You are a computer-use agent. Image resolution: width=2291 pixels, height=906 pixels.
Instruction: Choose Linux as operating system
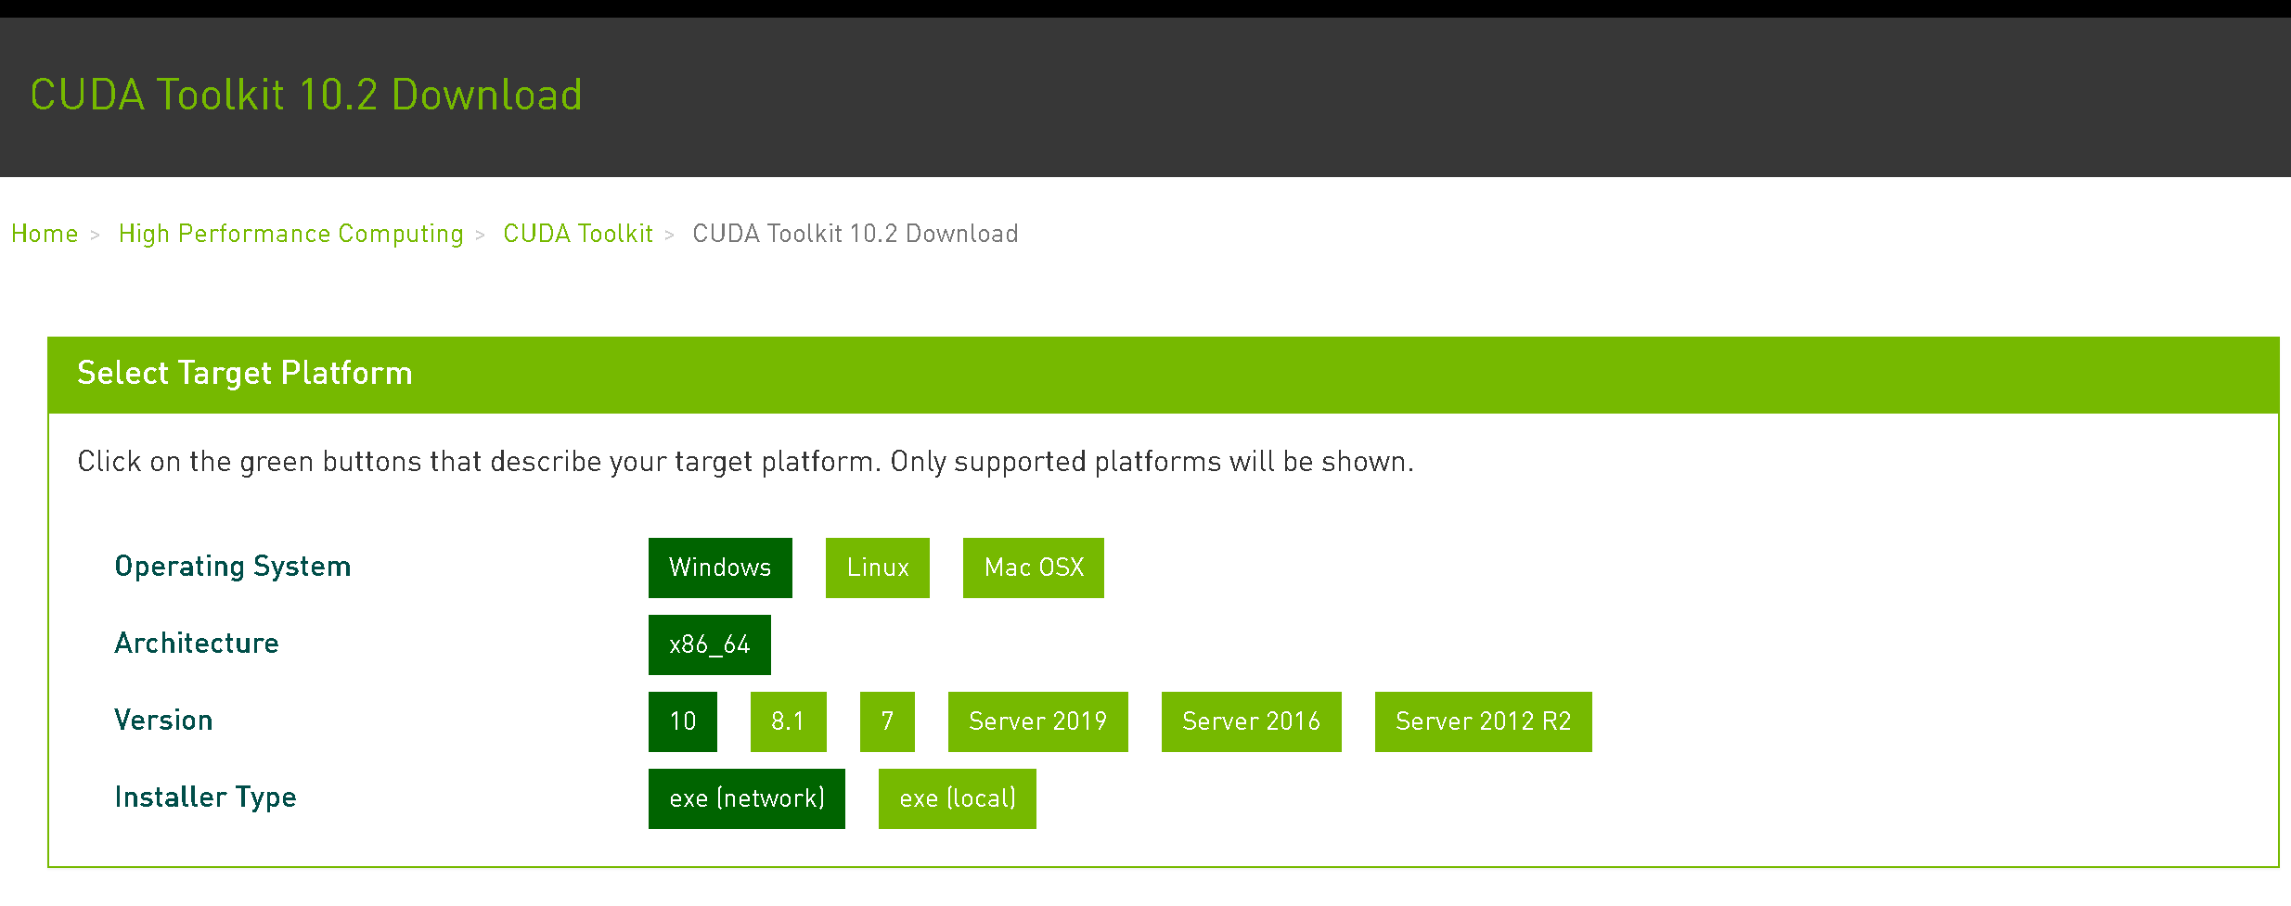point(878,568)
